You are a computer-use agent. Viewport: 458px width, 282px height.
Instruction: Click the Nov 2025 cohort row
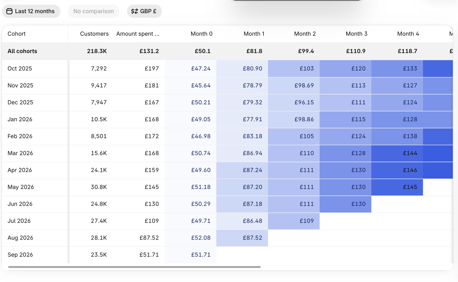coord(227,86)
